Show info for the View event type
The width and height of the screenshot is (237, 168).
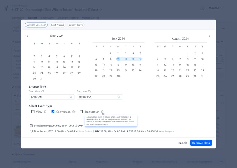click(45, 112)
